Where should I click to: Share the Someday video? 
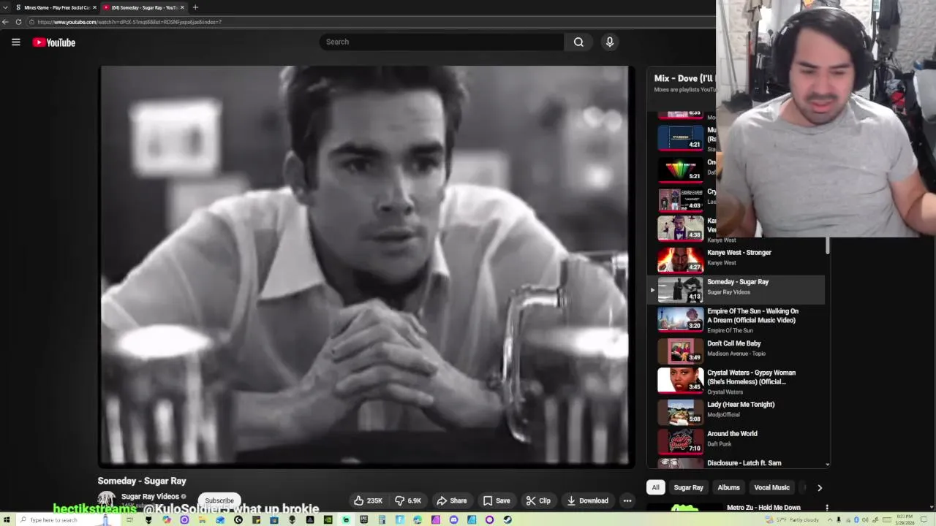(452, 500)
